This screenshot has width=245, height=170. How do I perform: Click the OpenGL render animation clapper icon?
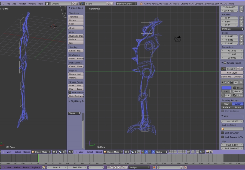[211, 152]
